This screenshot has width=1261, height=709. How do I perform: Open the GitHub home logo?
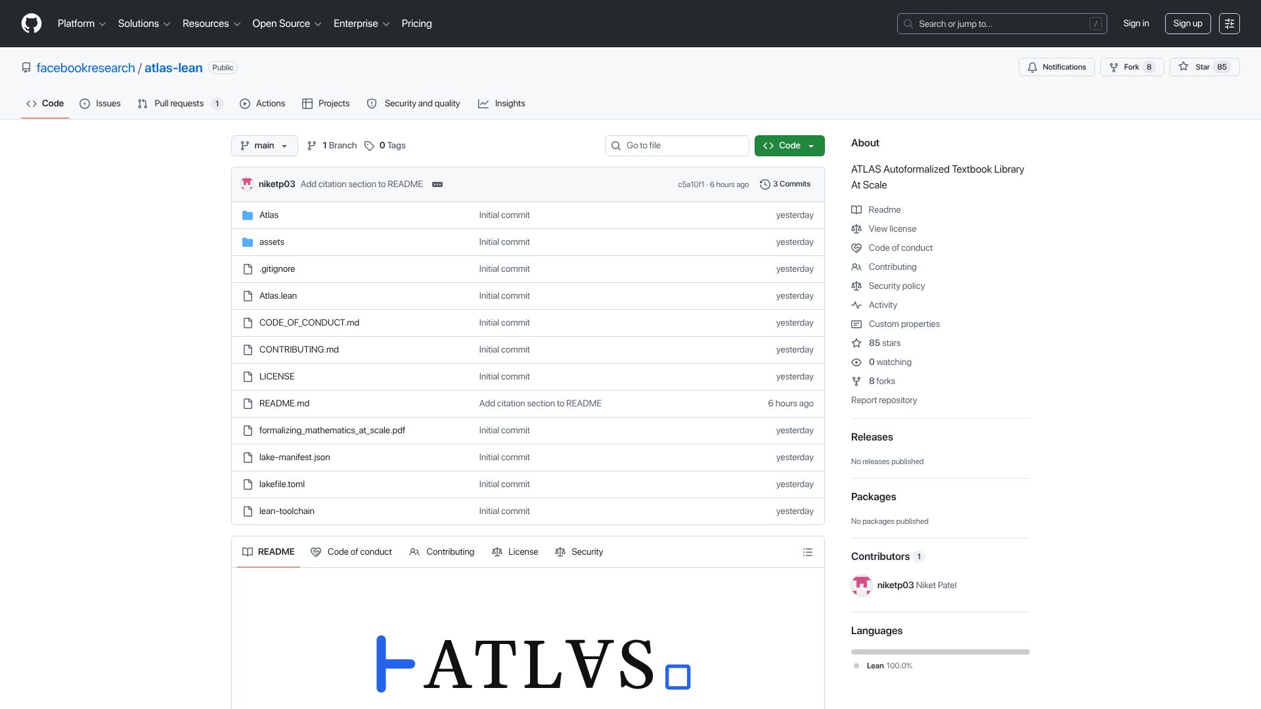pos(32,24)
